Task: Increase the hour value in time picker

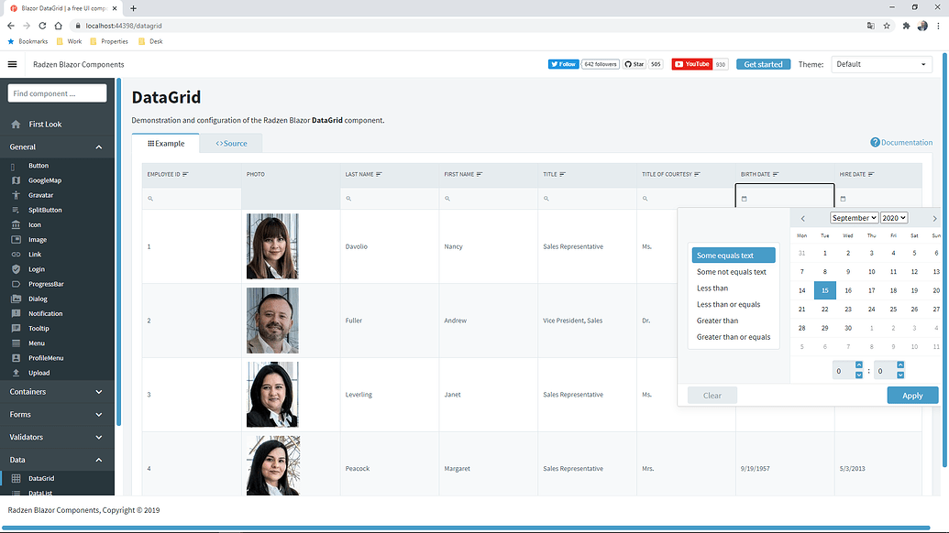Action: tap(859, 365)
